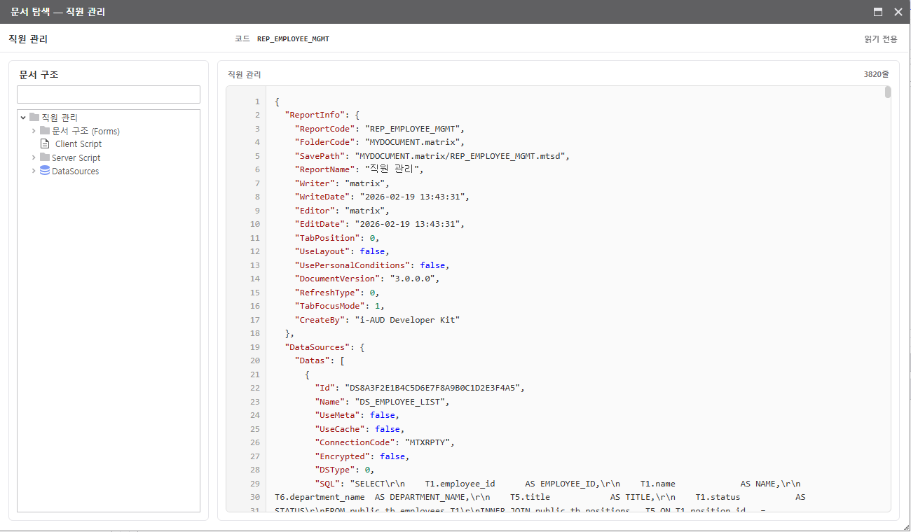Click the DataSources database icon
Image resolution: width=911 pixels, height=532 pixels.
tap(45, 171)
